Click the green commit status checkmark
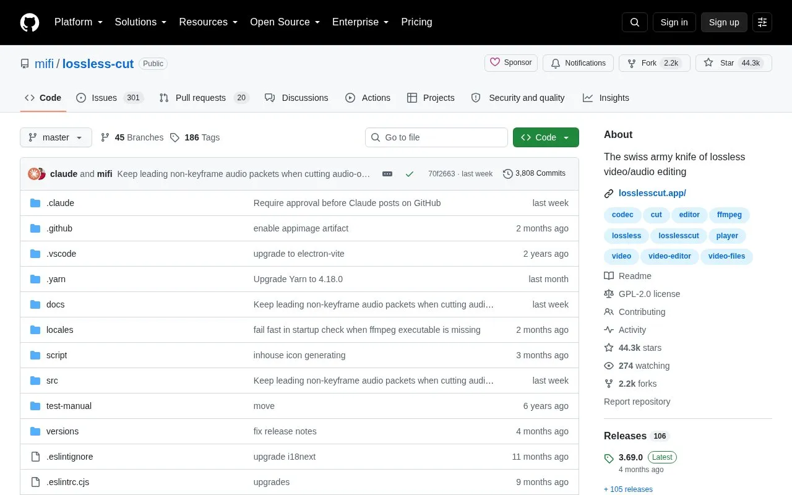Viewport: 792px width, 495px height. coord(409,174)
